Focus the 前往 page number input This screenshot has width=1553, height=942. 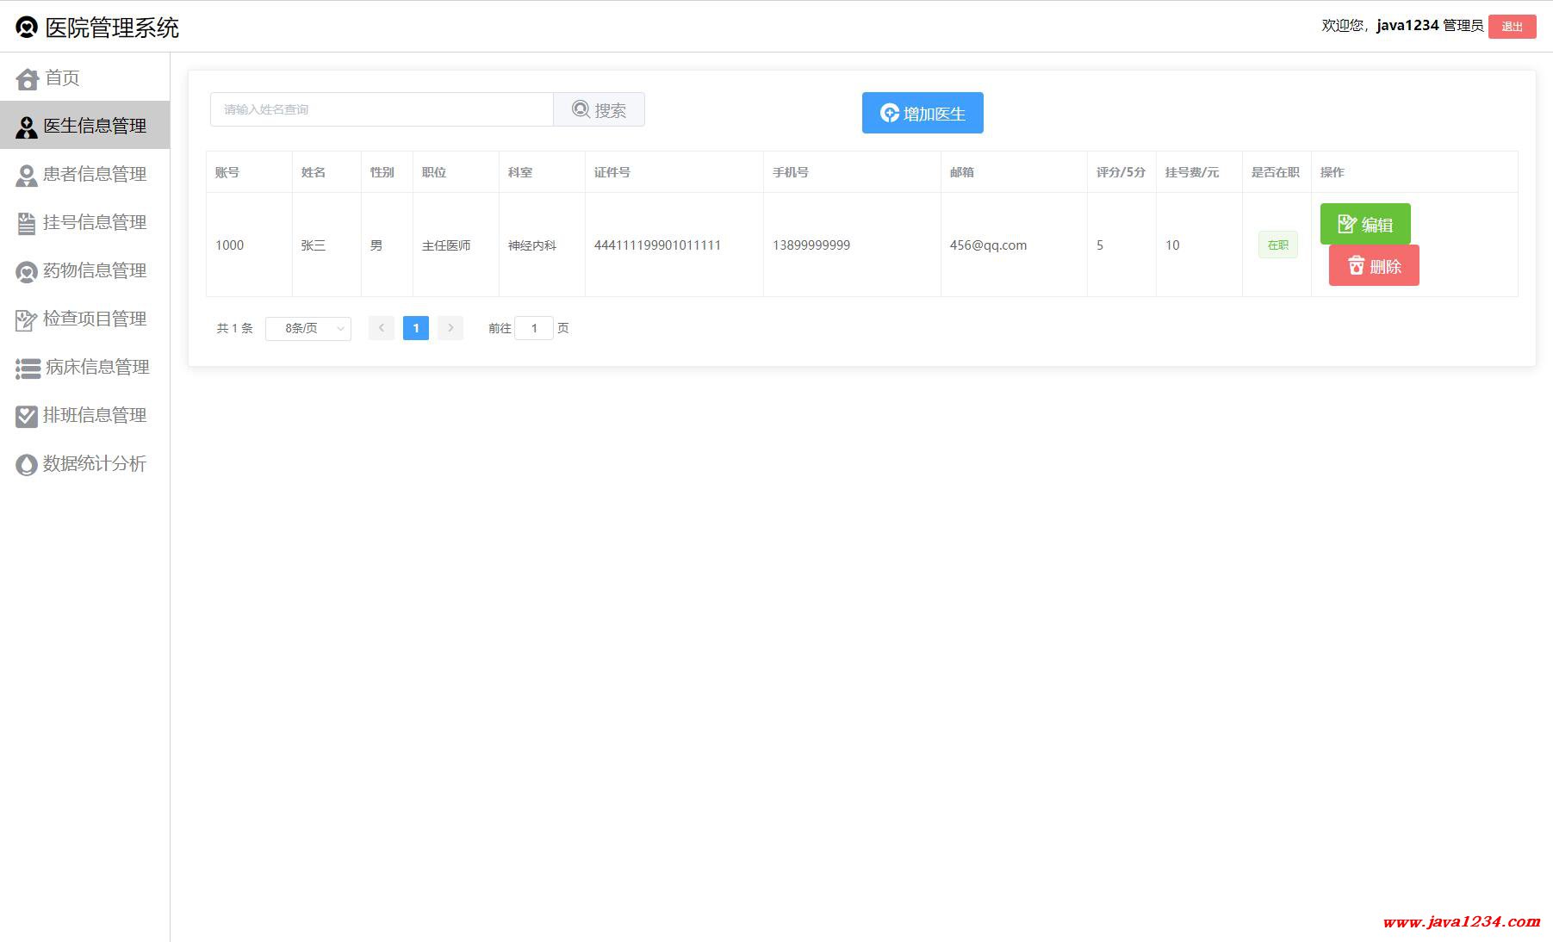coord(534,328)
